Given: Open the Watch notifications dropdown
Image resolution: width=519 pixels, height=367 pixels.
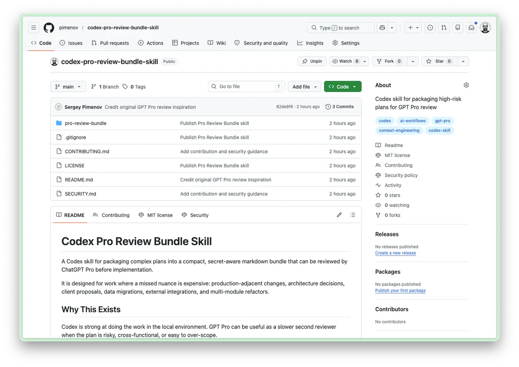Looking at the screenshot, I should point(349,61).
